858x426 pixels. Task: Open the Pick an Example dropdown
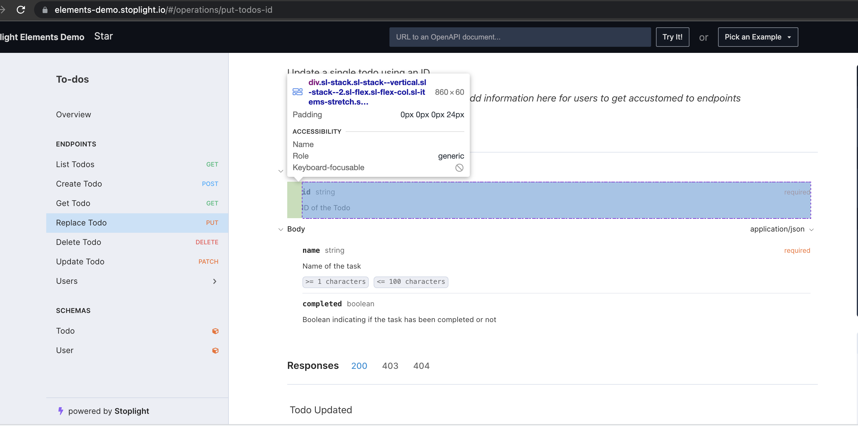pos(757,37)
